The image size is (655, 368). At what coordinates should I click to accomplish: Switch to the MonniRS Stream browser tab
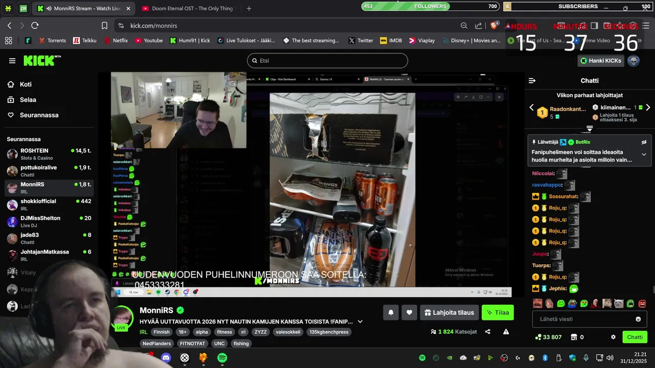click(83, 8)
